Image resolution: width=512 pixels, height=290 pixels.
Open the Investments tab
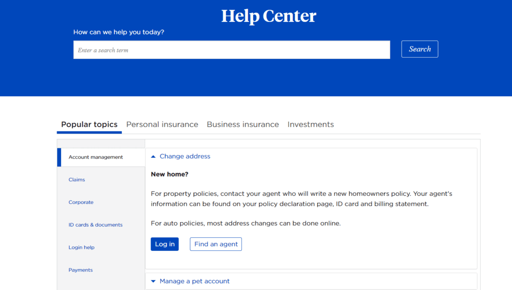pos(311,124)
